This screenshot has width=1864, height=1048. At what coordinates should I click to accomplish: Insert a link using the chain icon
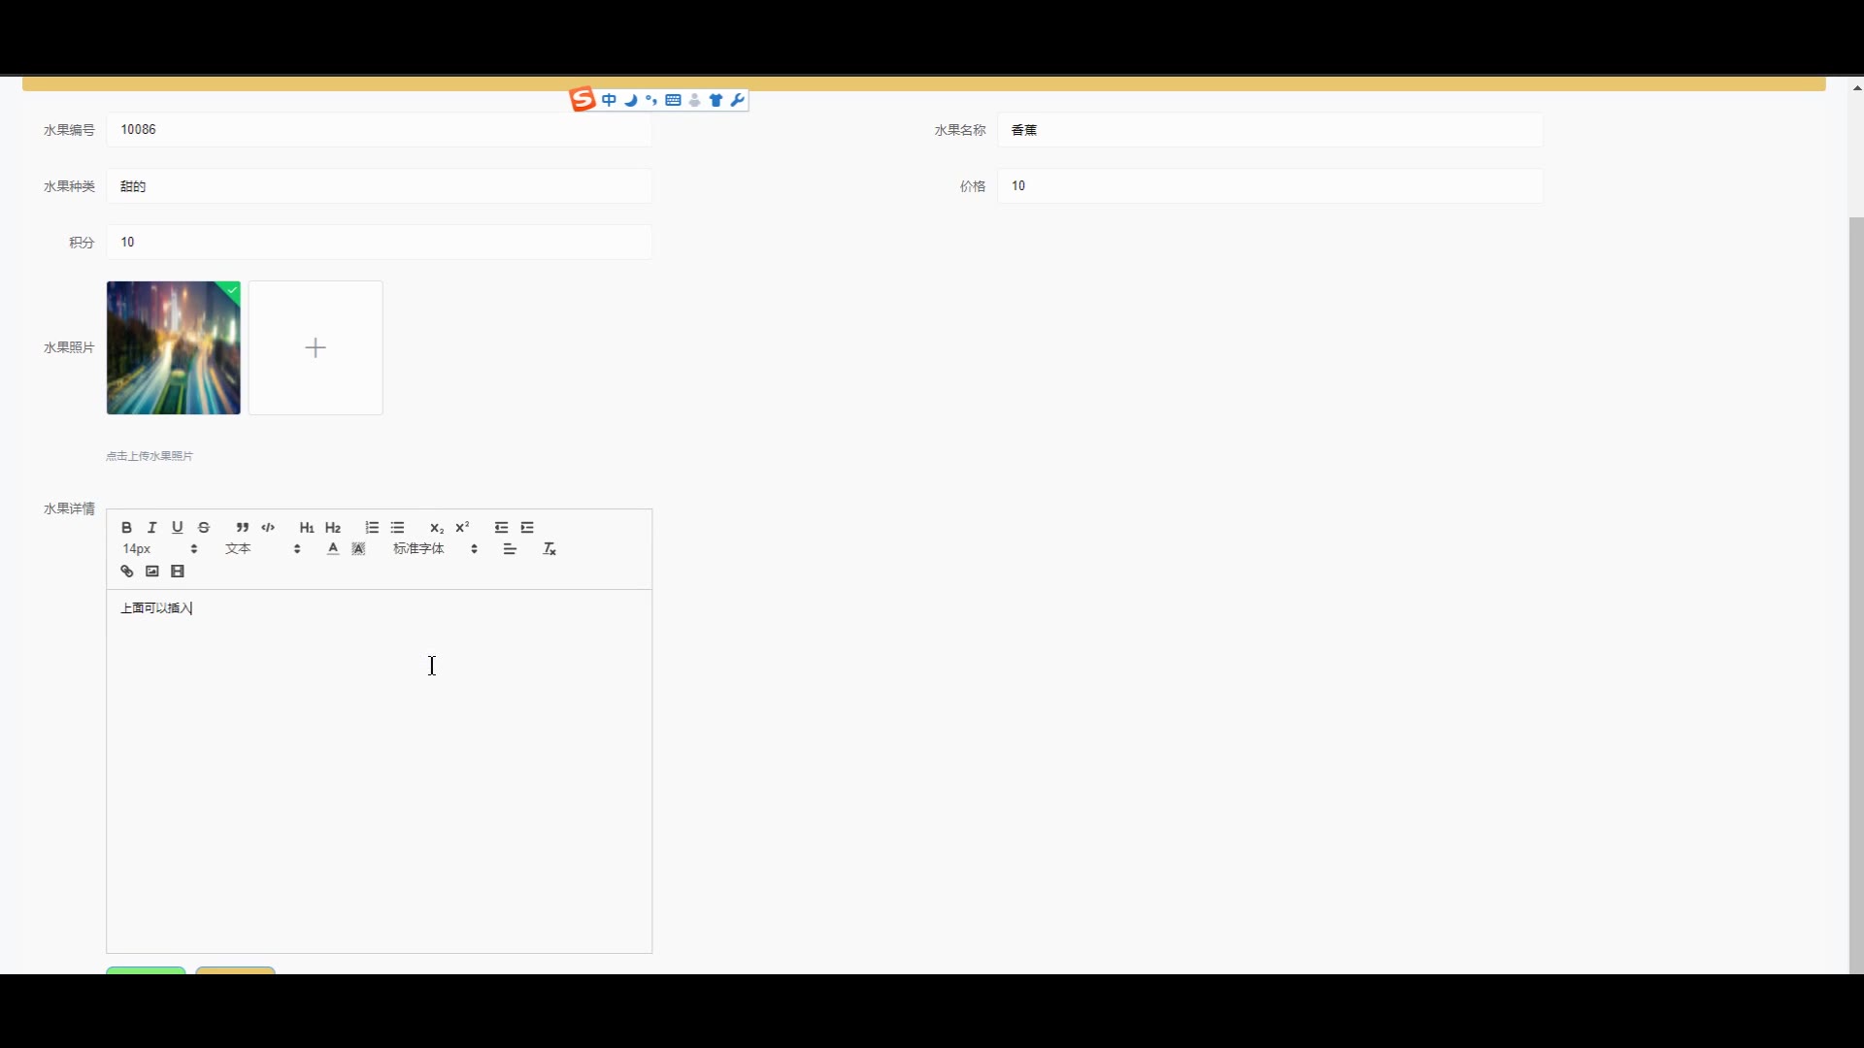pyautogui.click(x=126, y=572)
